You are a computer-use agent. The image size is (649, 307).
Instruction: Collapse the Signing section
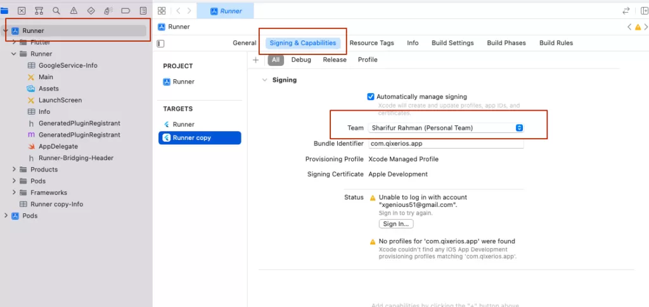(x=265, y=80)
